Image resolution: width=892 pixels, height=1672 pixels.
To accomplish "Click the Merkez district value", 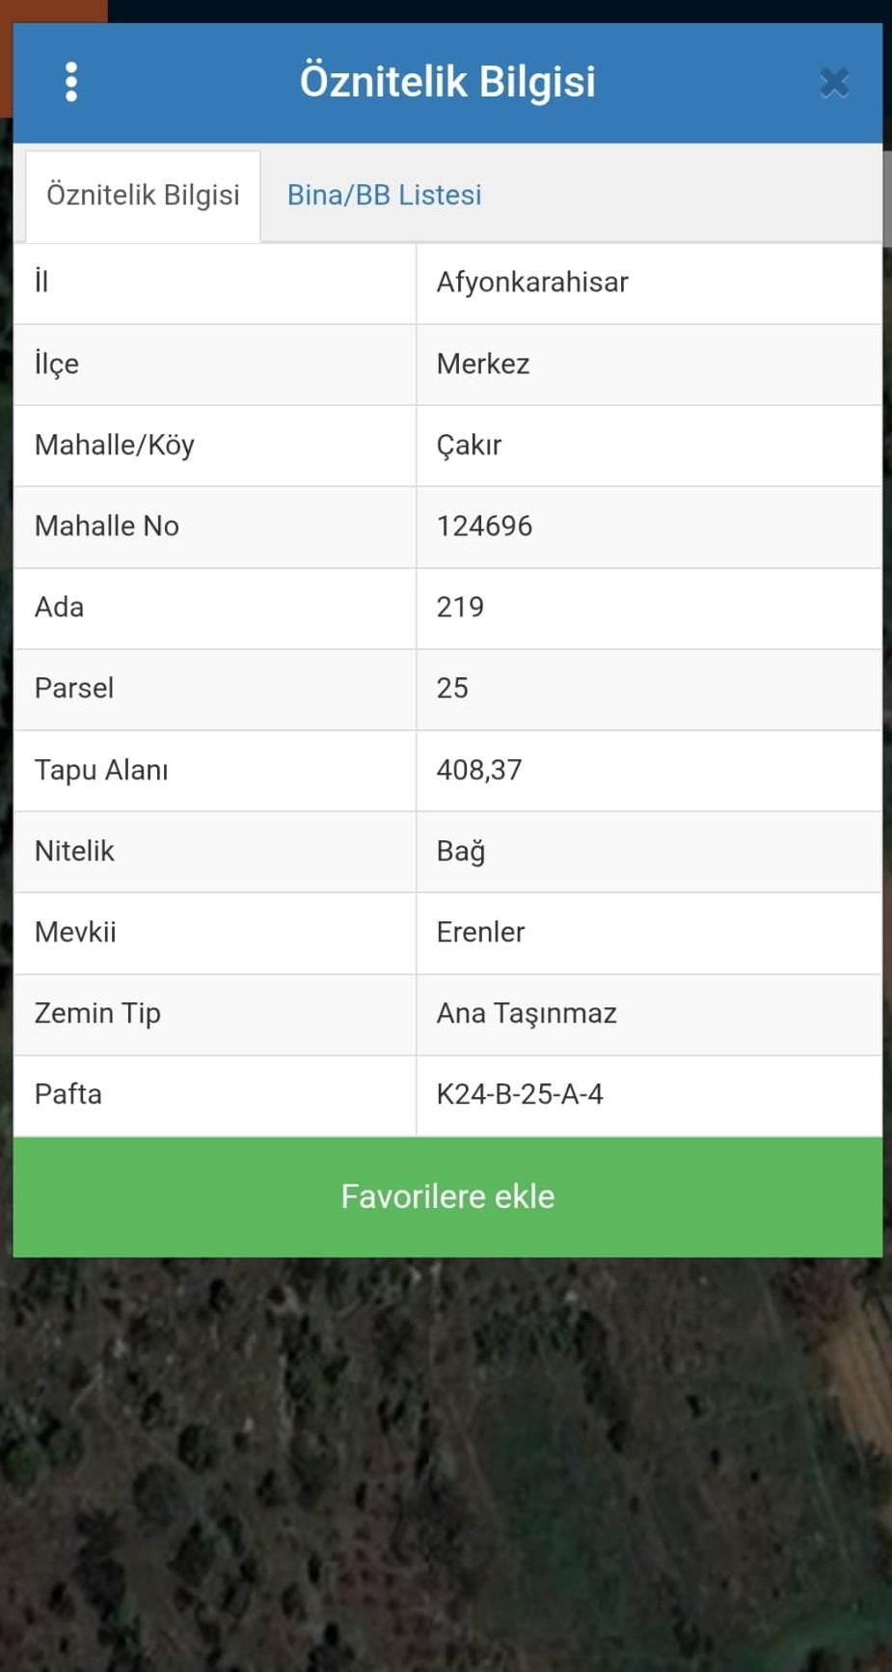I will click(x=483, y=364).
